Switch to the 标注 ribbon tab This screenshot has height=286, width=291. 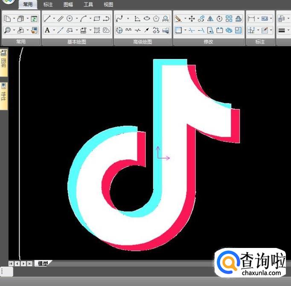[48, 5]
